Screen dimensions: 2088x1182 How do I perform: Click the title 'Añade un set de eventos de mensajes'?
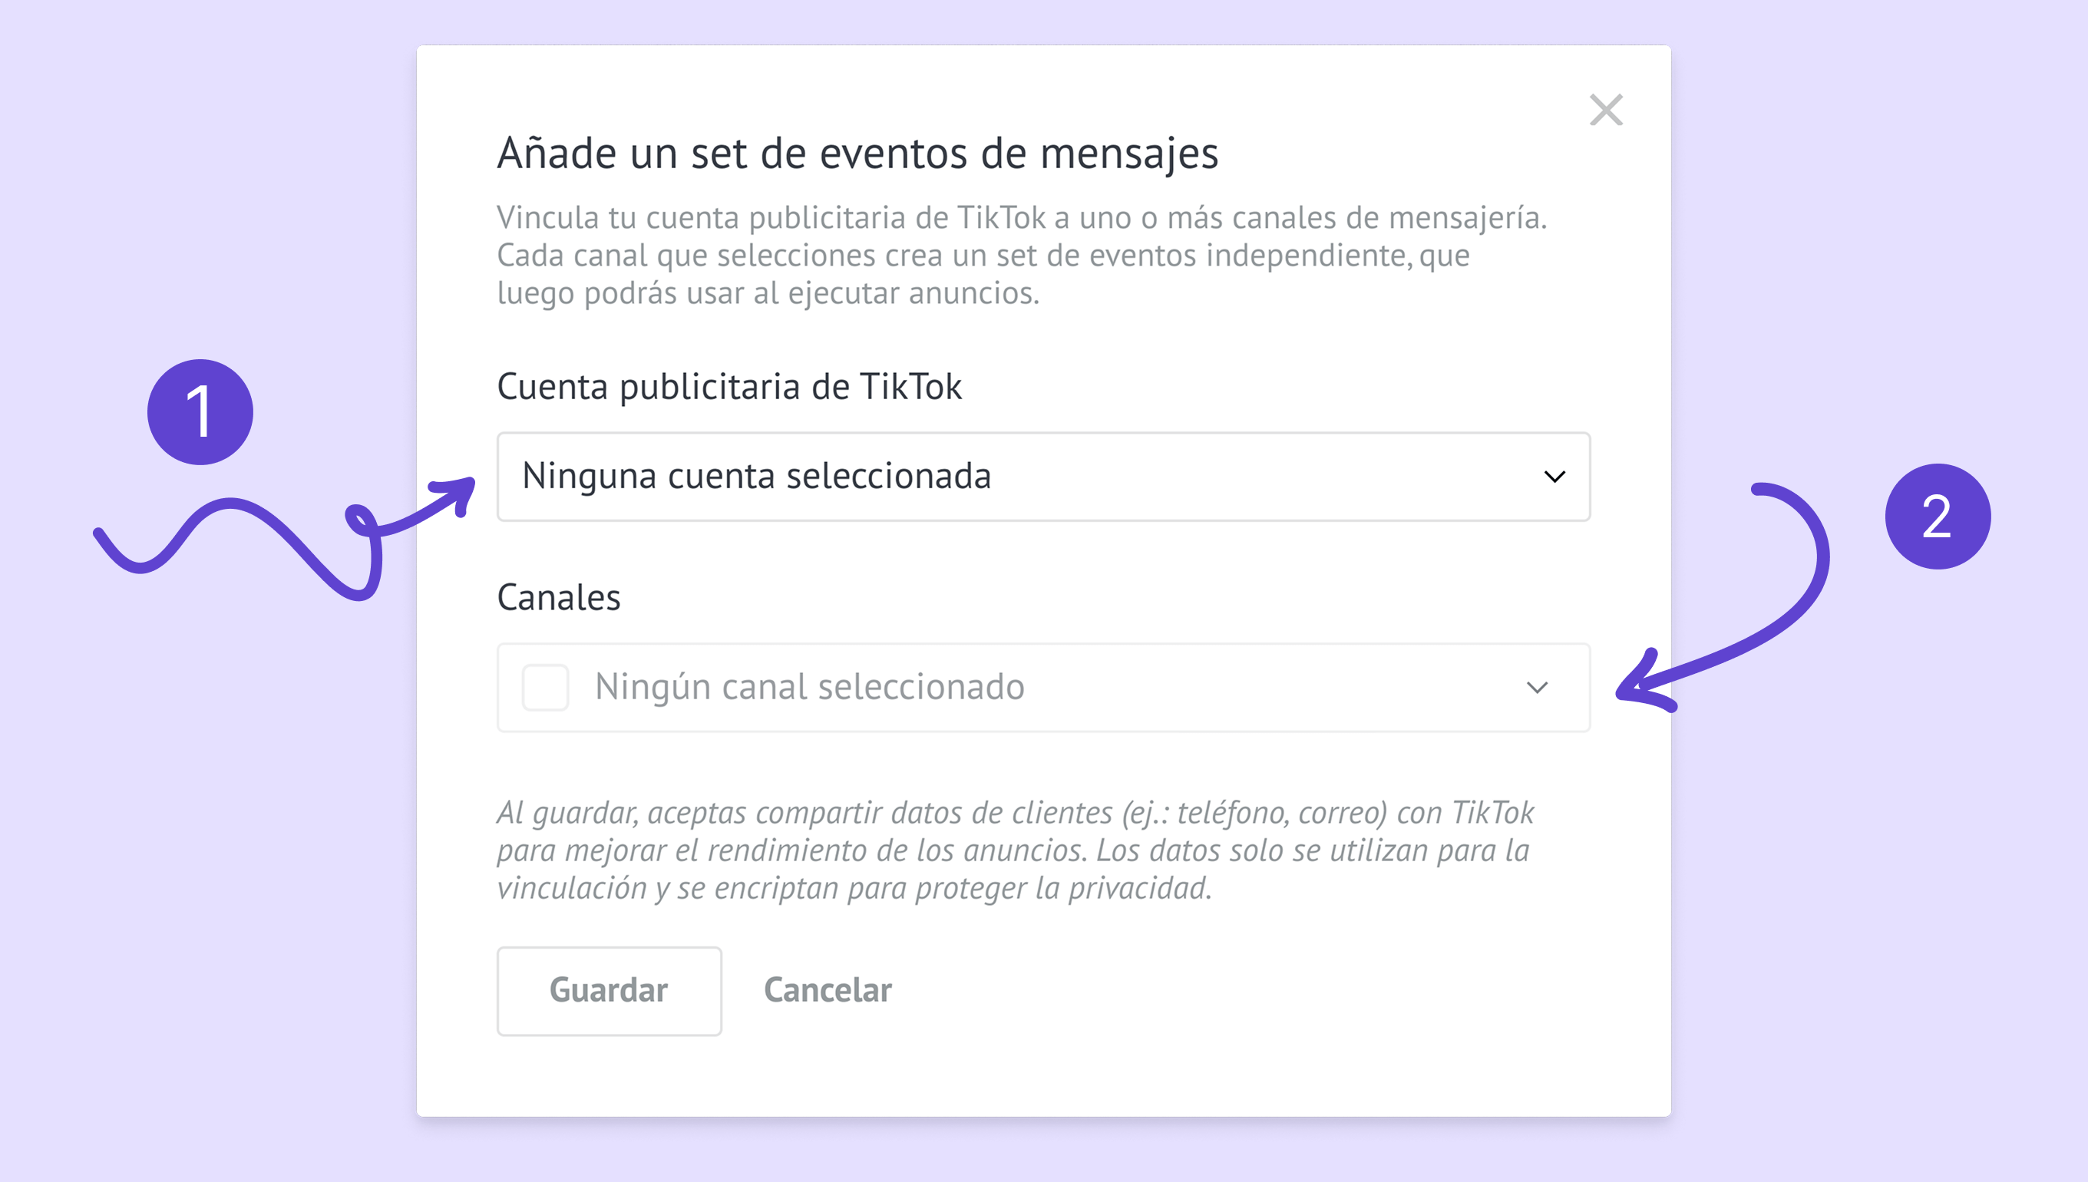point(857,153)
